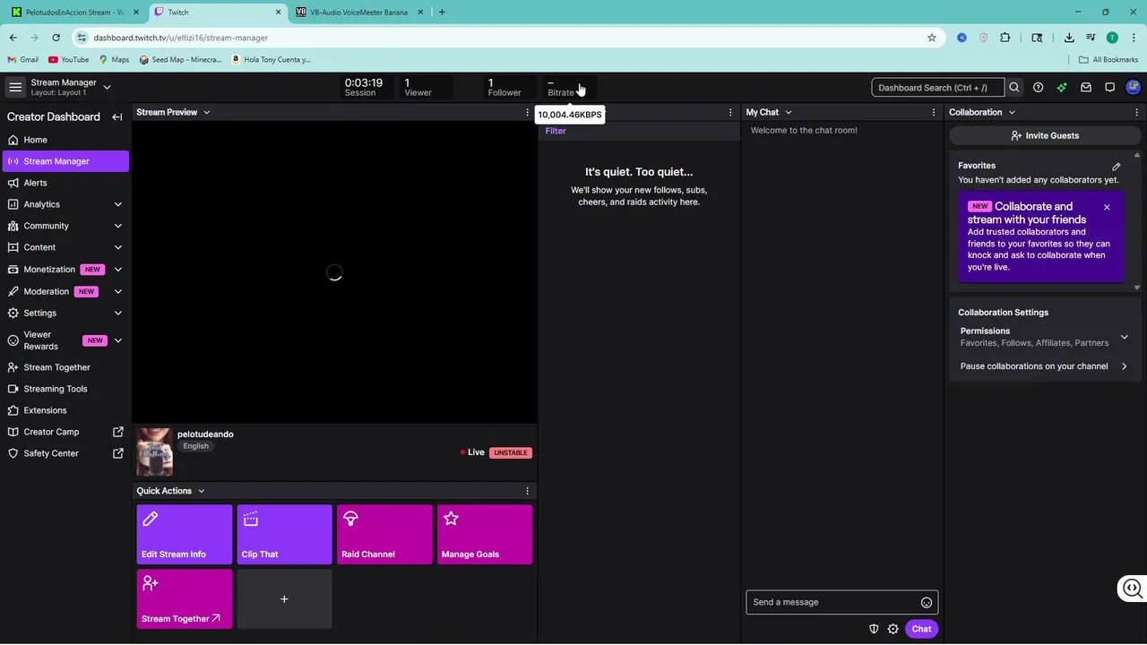
Task: Open the help question mark icon
Action: pyautogui.click(x=1038, y=88)
